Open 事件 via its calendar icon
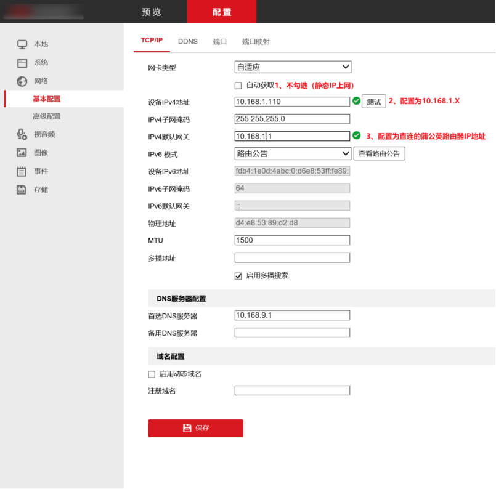Viewport: 496px width, 489px height. tap(22, 171)
